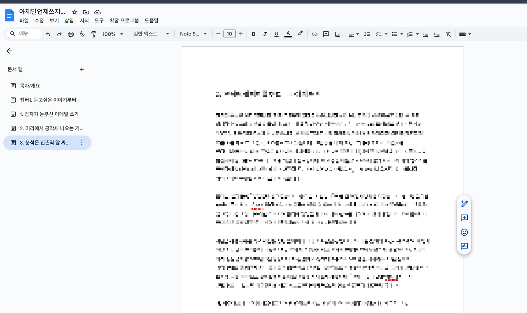The image size is (527, 313).
Task: Add a comment from the floating side panel
Action: pos(464,218)
